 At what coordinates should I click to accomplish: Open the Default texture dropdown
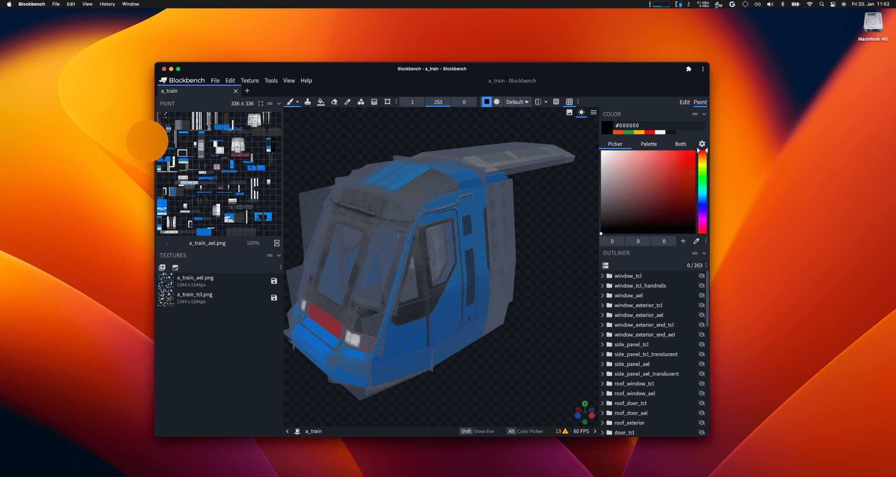(x=516, y=102)
